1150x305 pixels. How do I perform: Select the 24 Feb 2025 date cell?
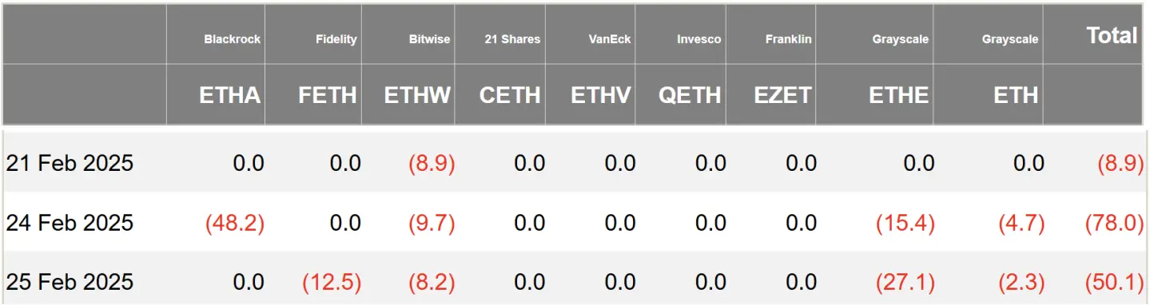(x=70, y=223)
